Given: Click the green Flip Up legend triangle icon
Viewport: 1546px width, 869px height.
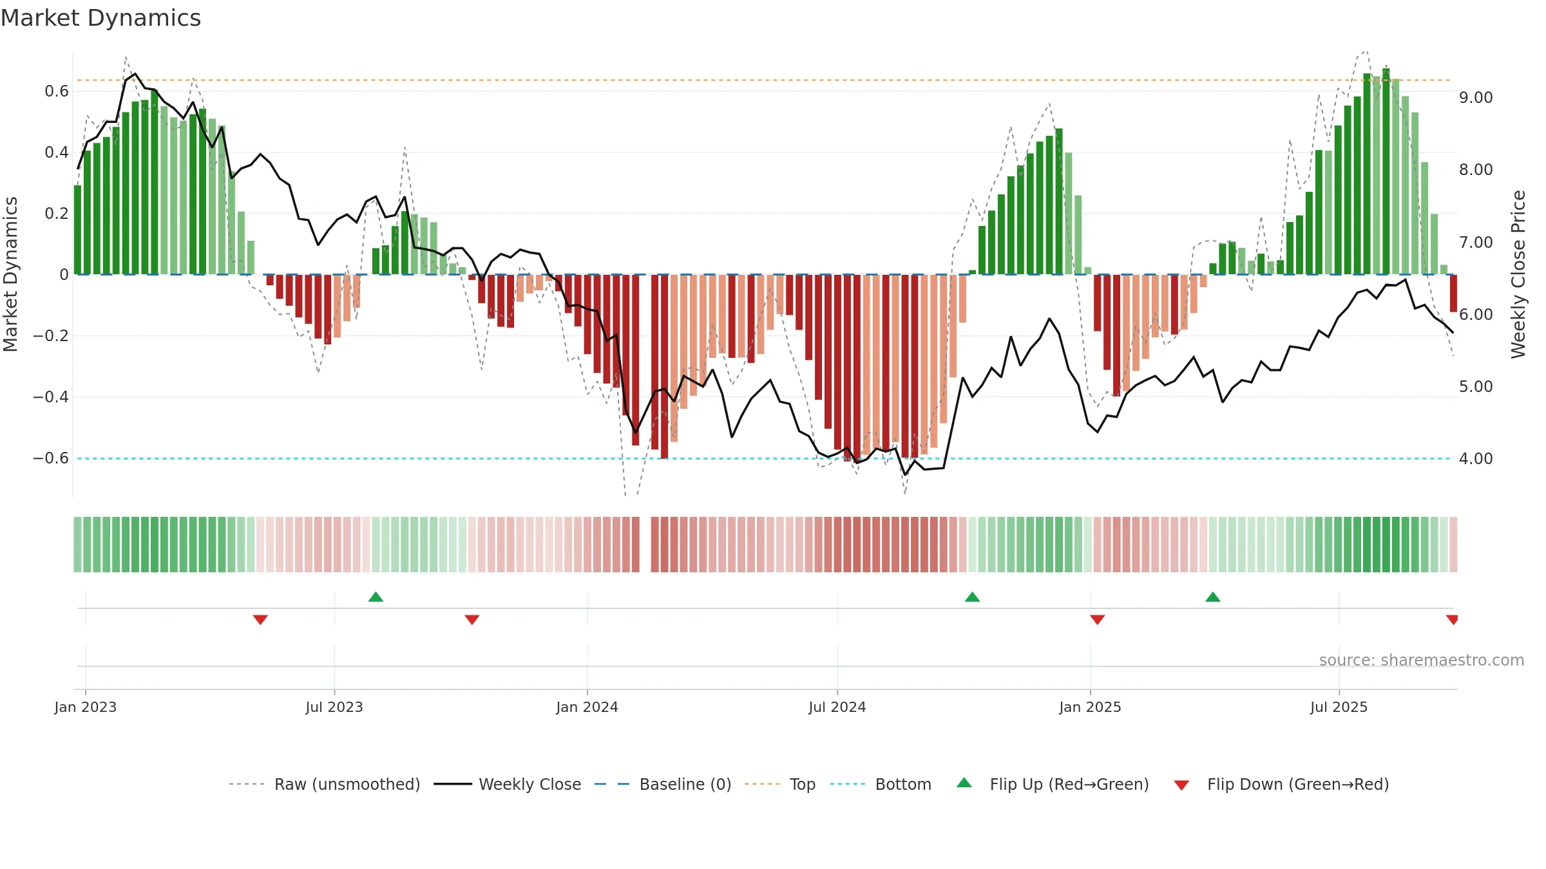Looking at the screenshot, I should 964,783.
